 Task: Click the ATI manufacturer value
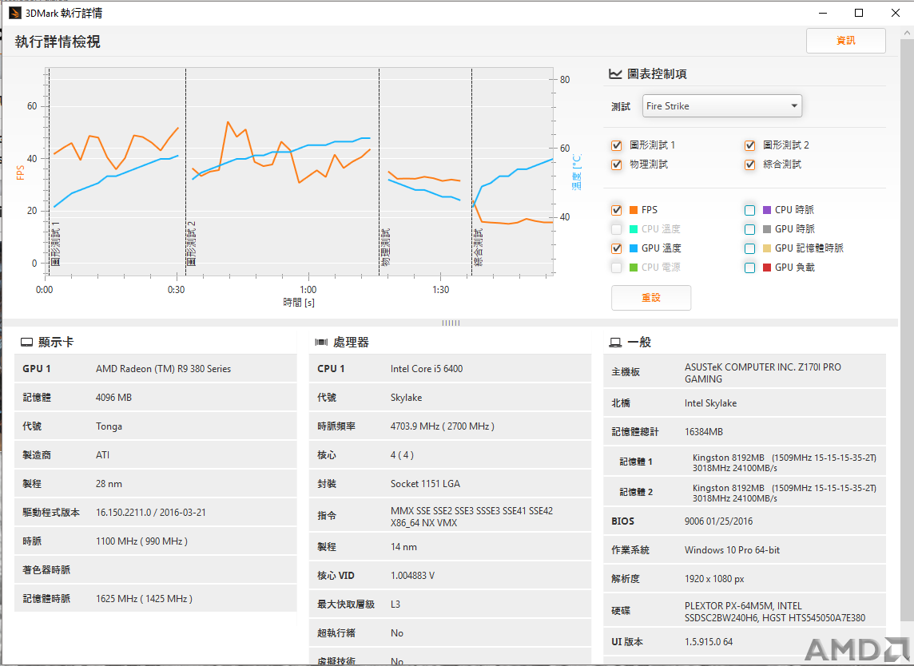(x=102, y=455)
